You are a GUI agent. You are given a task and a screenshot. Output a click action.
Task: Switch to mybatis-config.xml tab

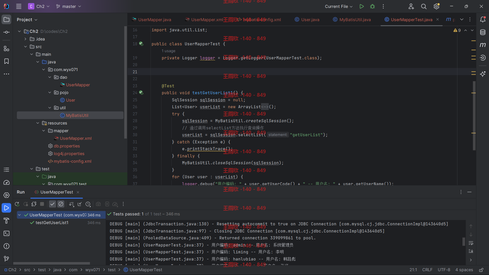coord(259,20)
